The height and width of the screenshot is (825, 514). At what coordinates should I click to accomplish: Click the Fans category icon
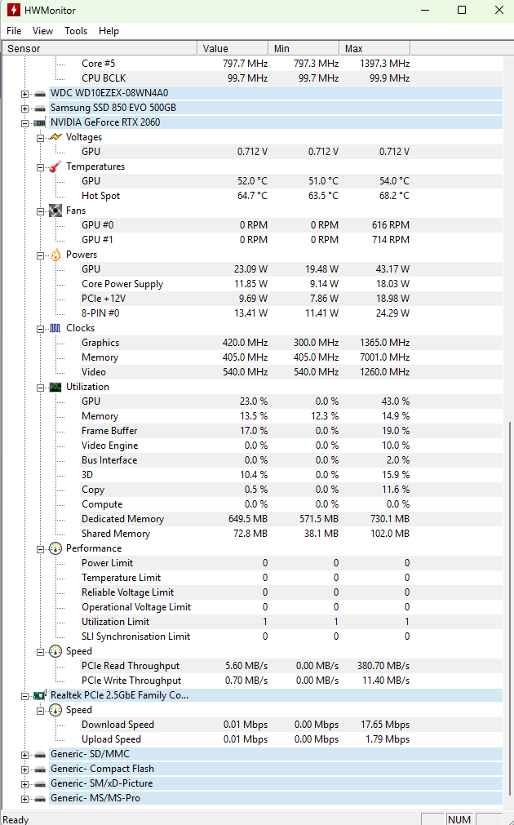pyautogui.click(x=55, y=211)
